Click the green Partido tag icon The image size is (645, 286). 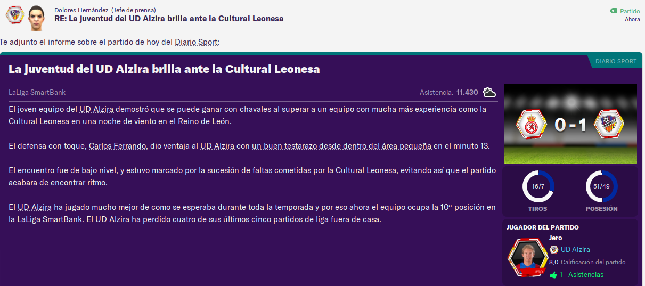tap(614, 11)
